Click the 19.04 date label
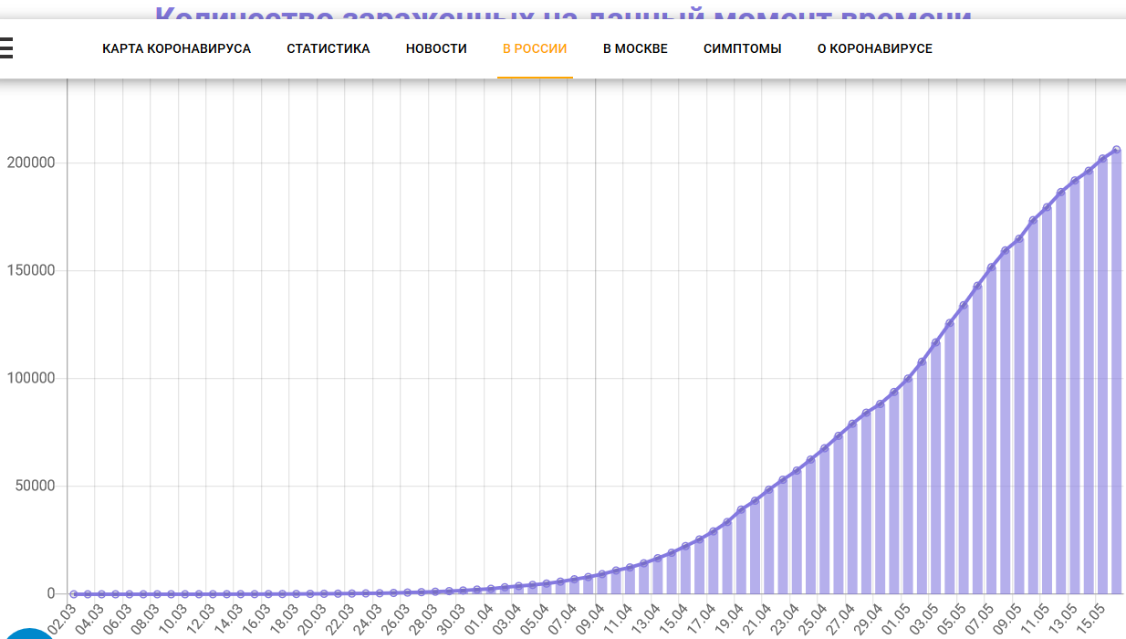Image resolution: width=1126 pixels, height=639 pixels. tap(728, 618)
